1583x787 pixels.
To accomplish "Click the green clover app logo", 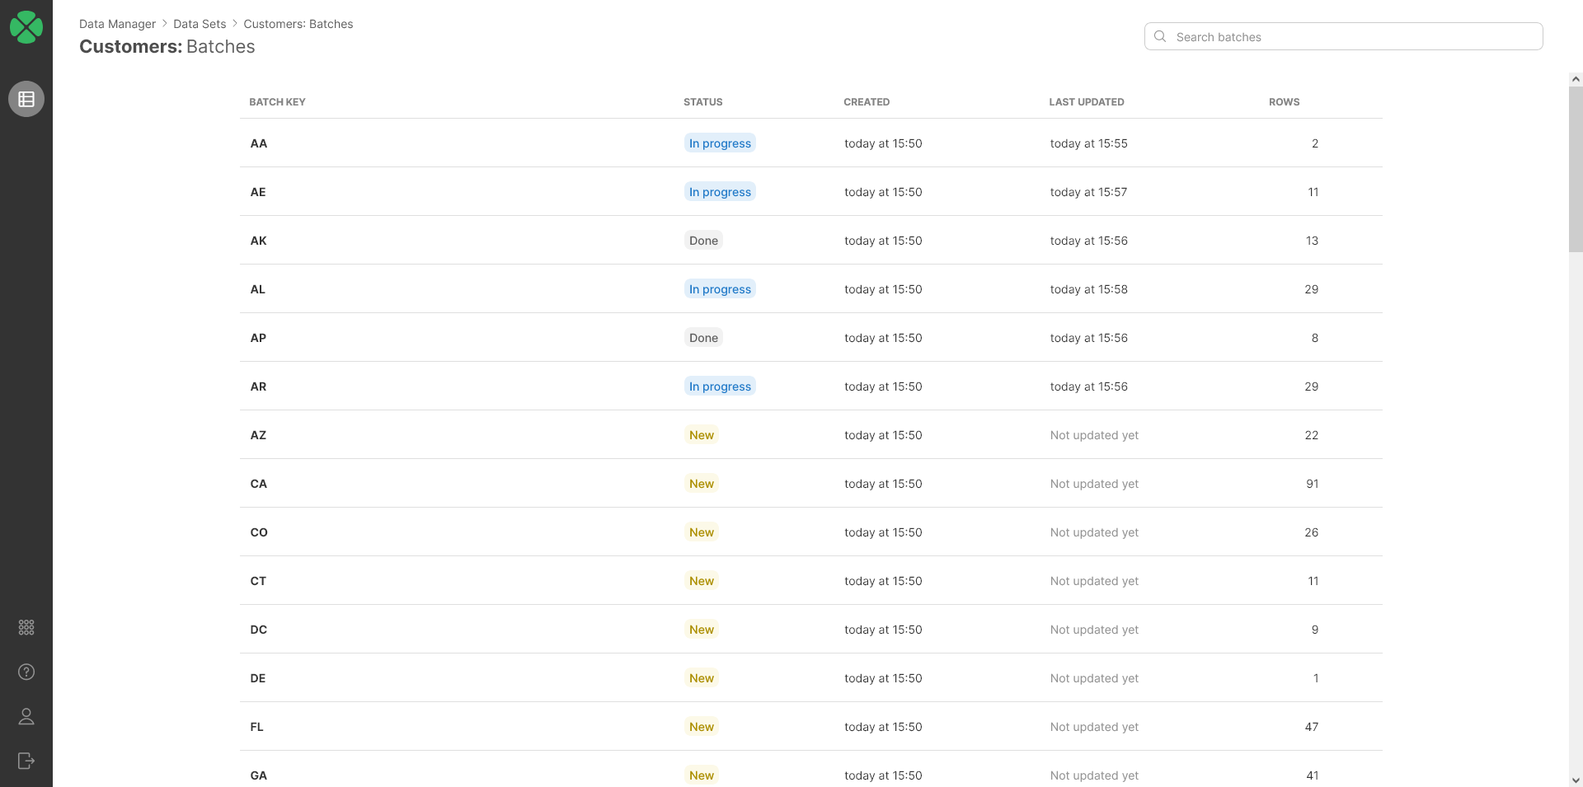I will [x=26, y=27].
